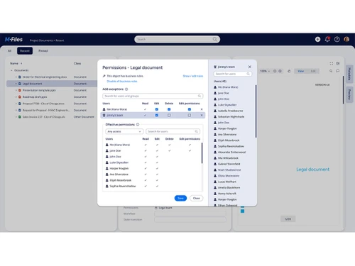355x266 pixels.
Task: Click the Legal document title in preview
Action: pos(313,170)
